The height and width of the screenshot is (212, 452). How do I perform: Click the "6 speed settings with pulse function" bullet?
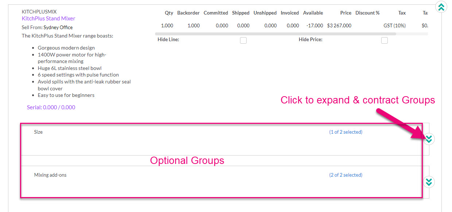point(78,75)
